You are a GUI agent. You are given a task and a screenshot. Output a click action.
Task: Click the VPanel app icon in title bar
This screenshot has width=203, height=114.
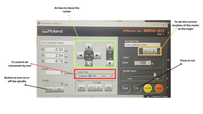pyautogui.click(x=39, y=23)
